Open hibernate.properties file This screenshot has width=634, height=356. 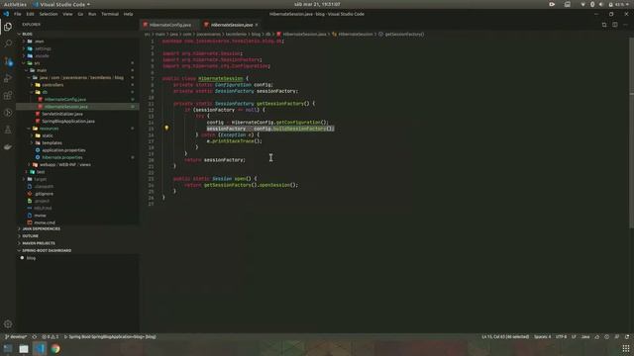pyautogui.click(x=77, y=157)
